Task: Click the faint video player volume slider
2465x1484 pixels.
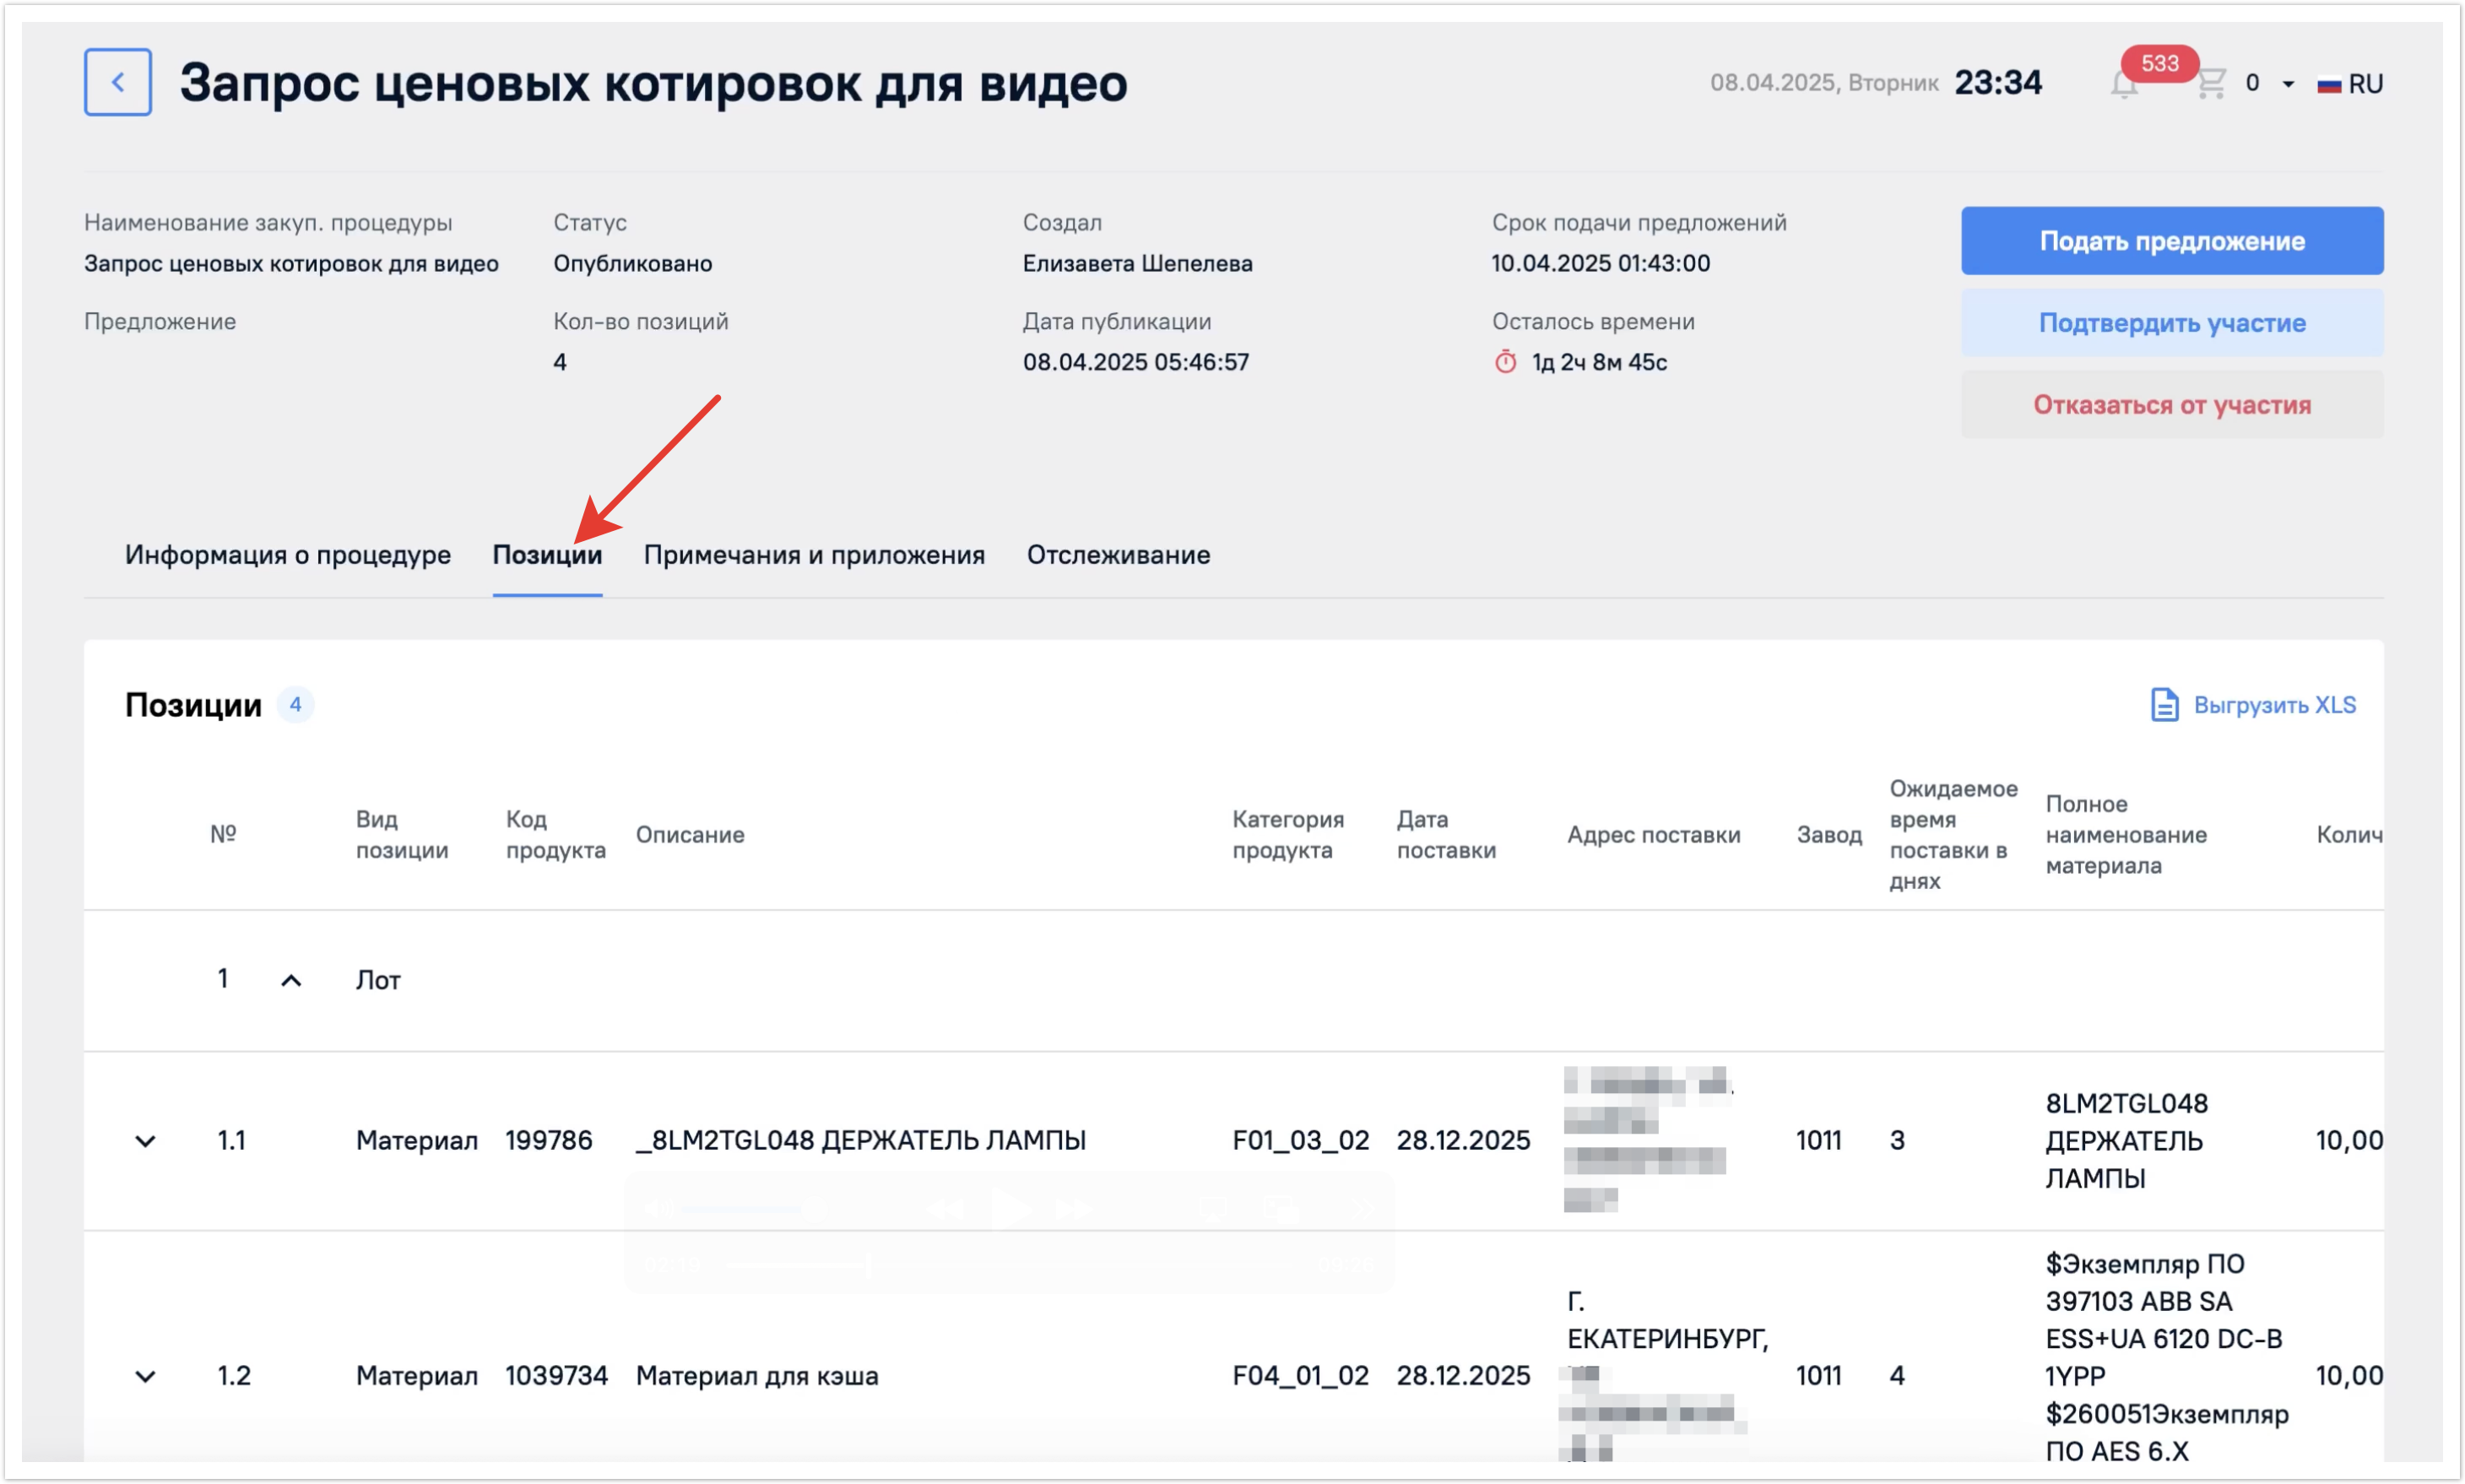Action: (x=745, y=1210)
